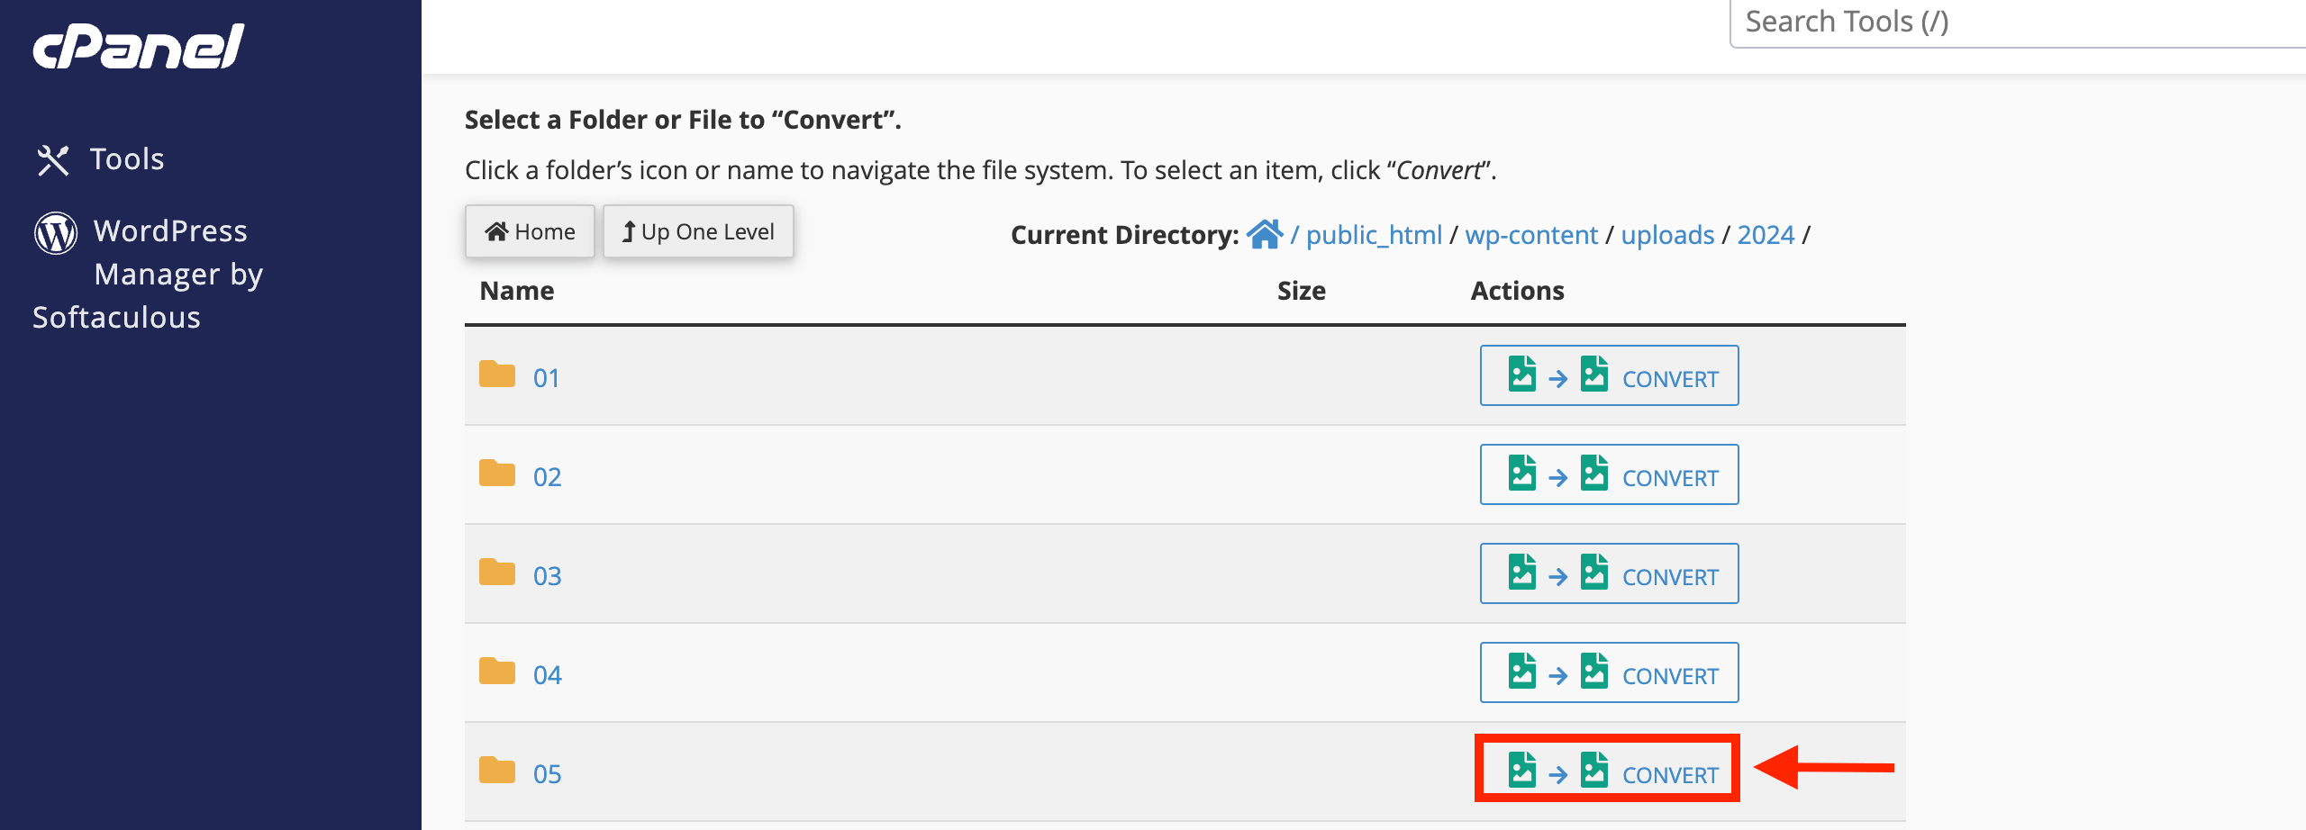Open folder name 01
Viewport: 2306px width, 830px height.
[x=546, y=378]
